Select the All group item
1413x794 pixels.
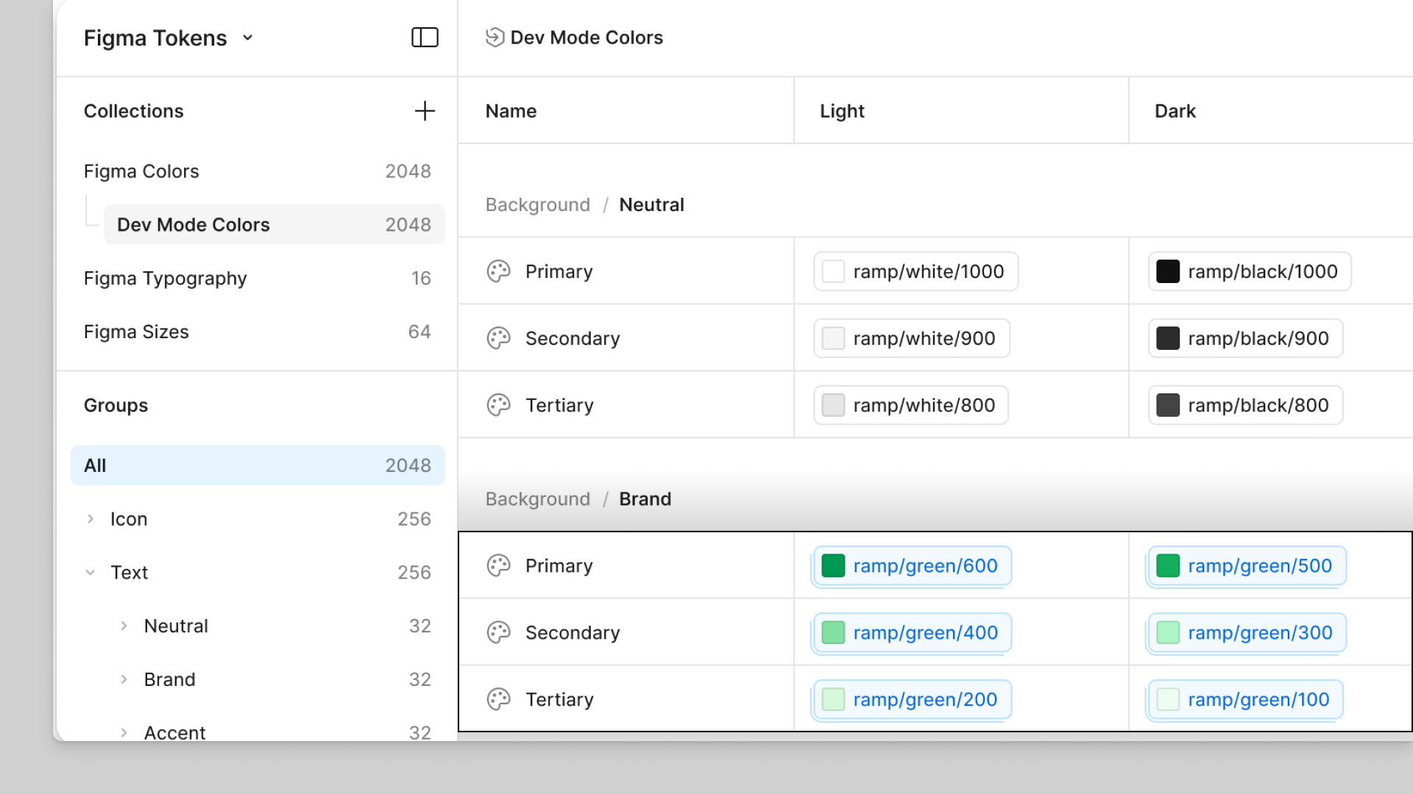click(x=257, y=465)
